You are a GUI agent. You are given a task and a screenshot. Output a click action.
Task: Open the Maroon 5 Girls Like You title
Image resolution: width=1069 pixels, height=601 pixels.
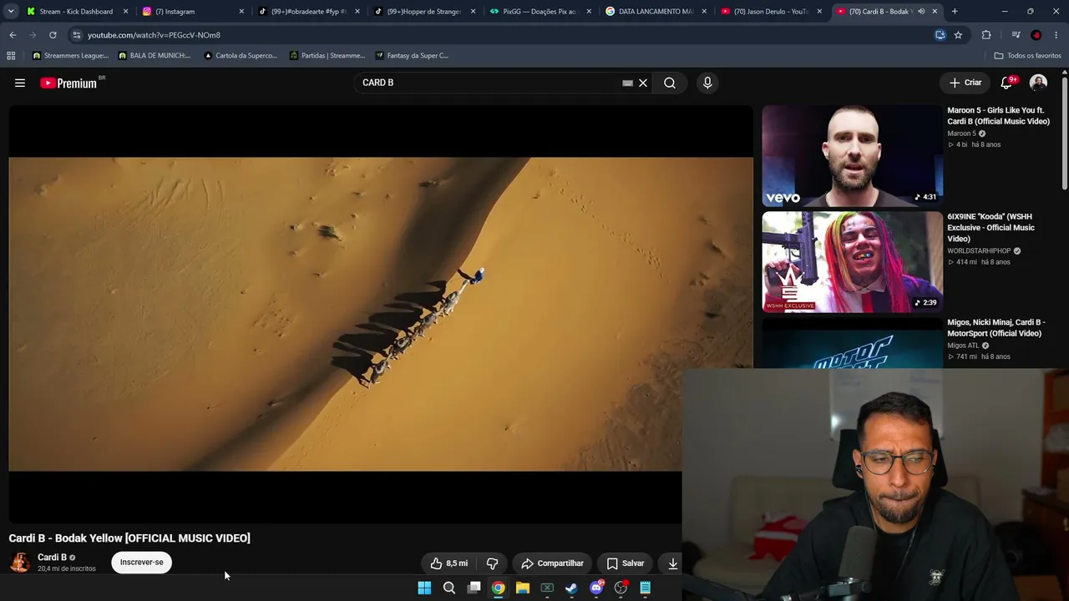pos(998,116)
